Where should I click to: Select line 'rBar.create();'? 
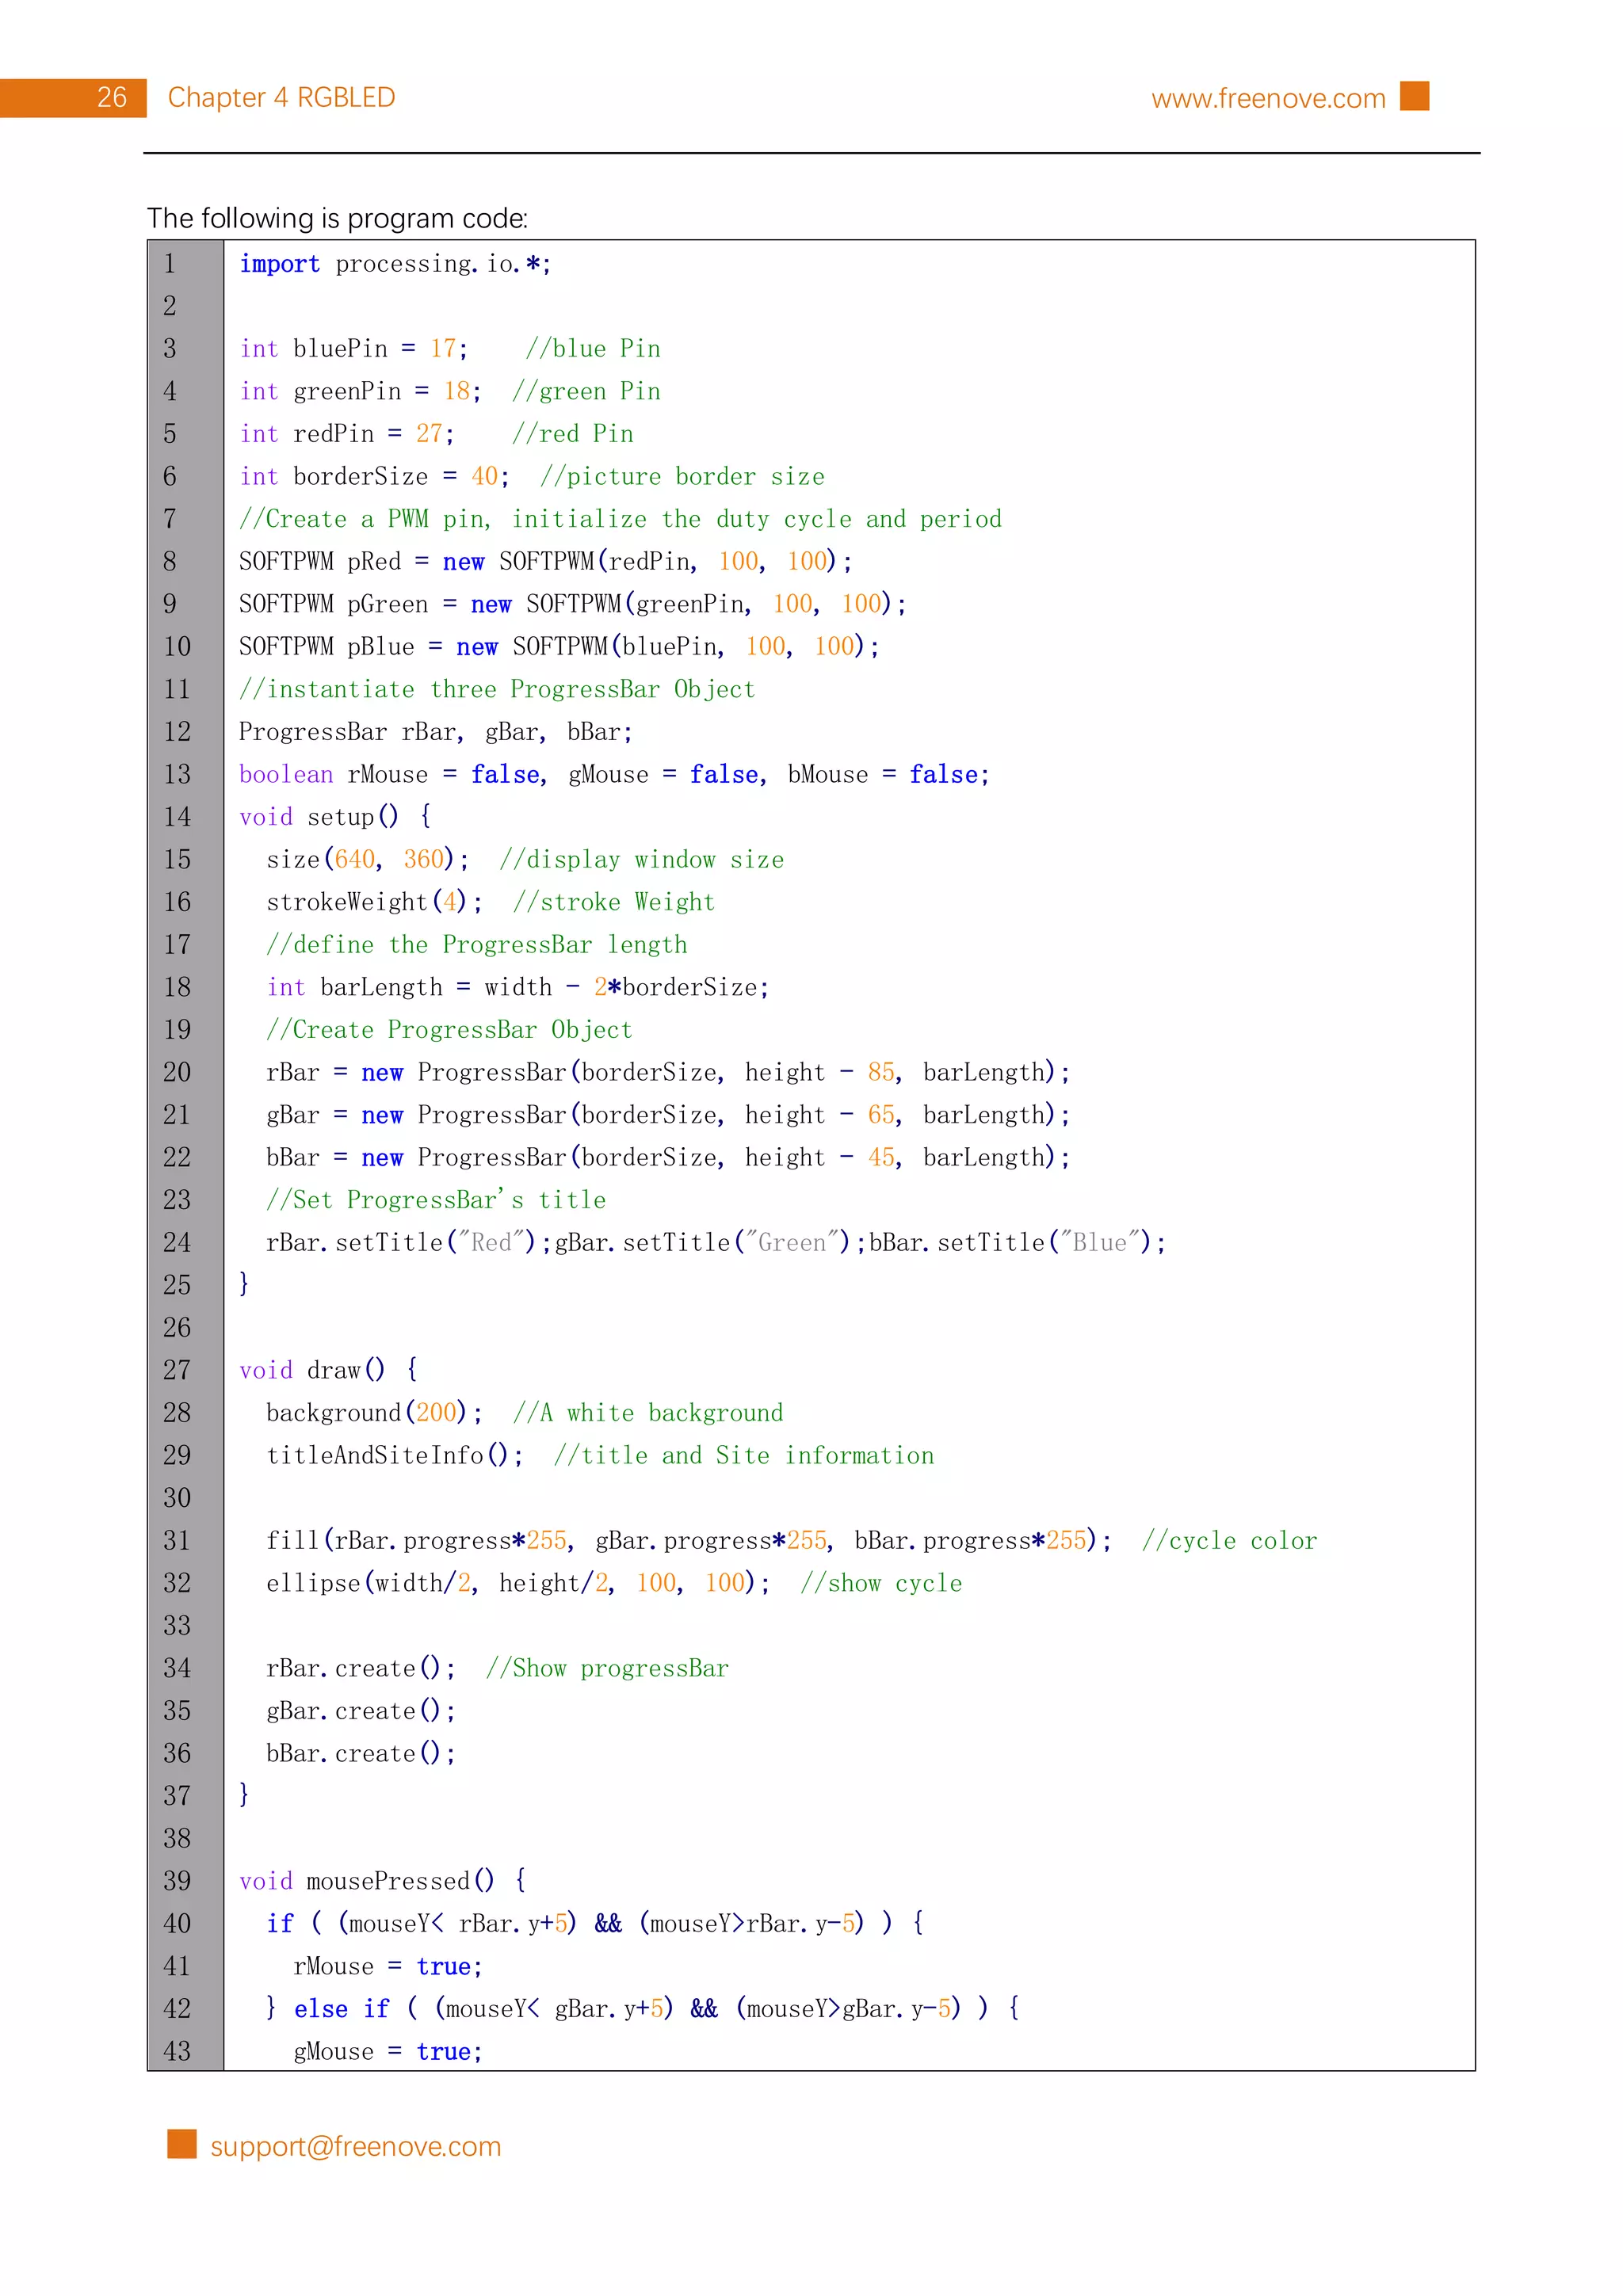click(x=361, y=1668)
